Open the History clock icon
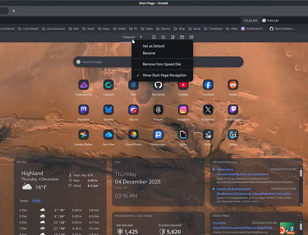Image resolution: width=308 pixels, height=235 pixels. click(x=163, y=37)
